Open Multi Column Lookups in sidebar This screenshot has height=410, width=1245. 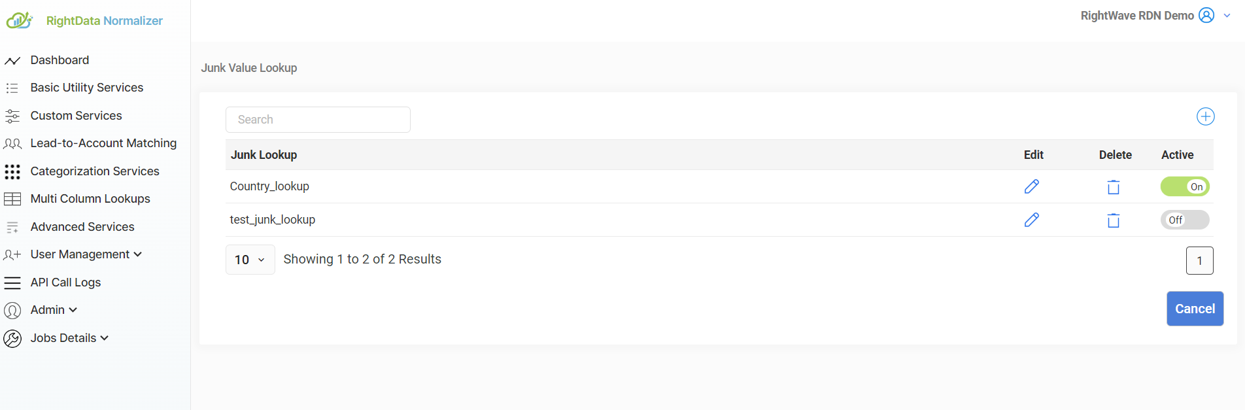click(x=90, y=199)
